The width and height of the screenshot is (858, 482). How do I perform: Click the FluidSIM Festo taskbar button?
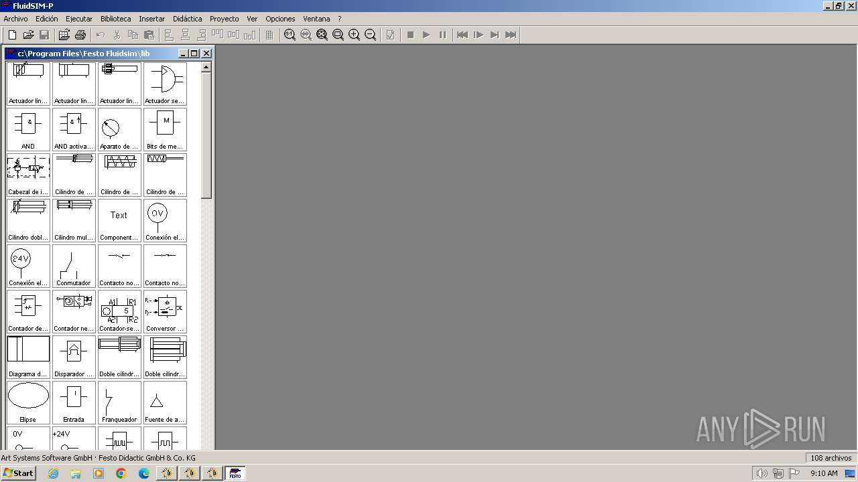235,473
